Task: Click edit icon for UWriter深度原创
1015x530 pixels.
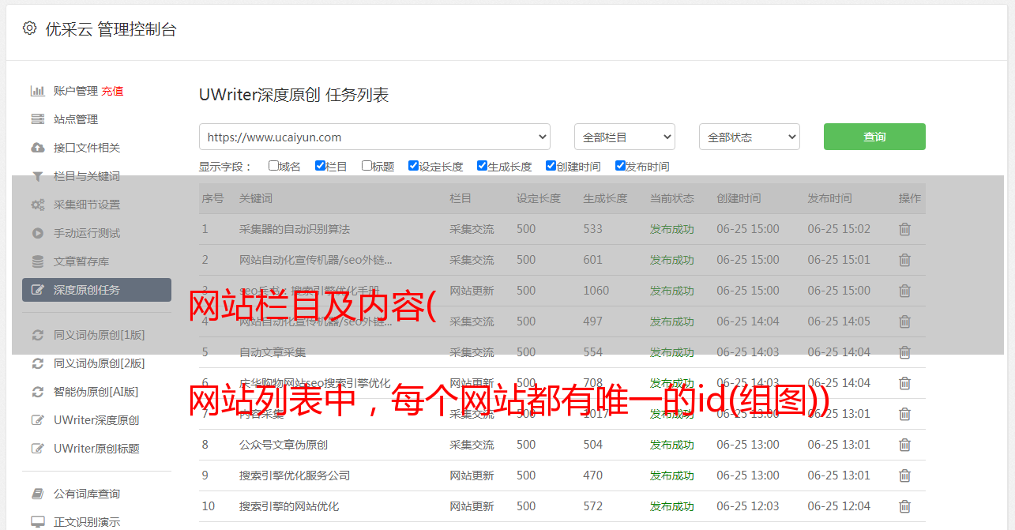Action: (37, 420)
